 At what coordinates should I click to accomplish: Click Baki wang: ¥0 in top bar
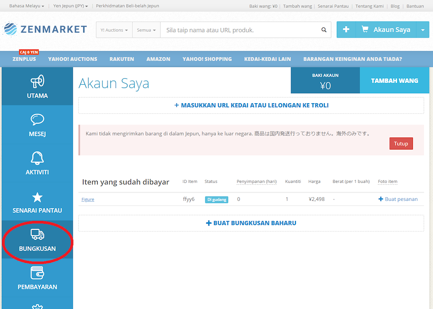coord(263,6)
